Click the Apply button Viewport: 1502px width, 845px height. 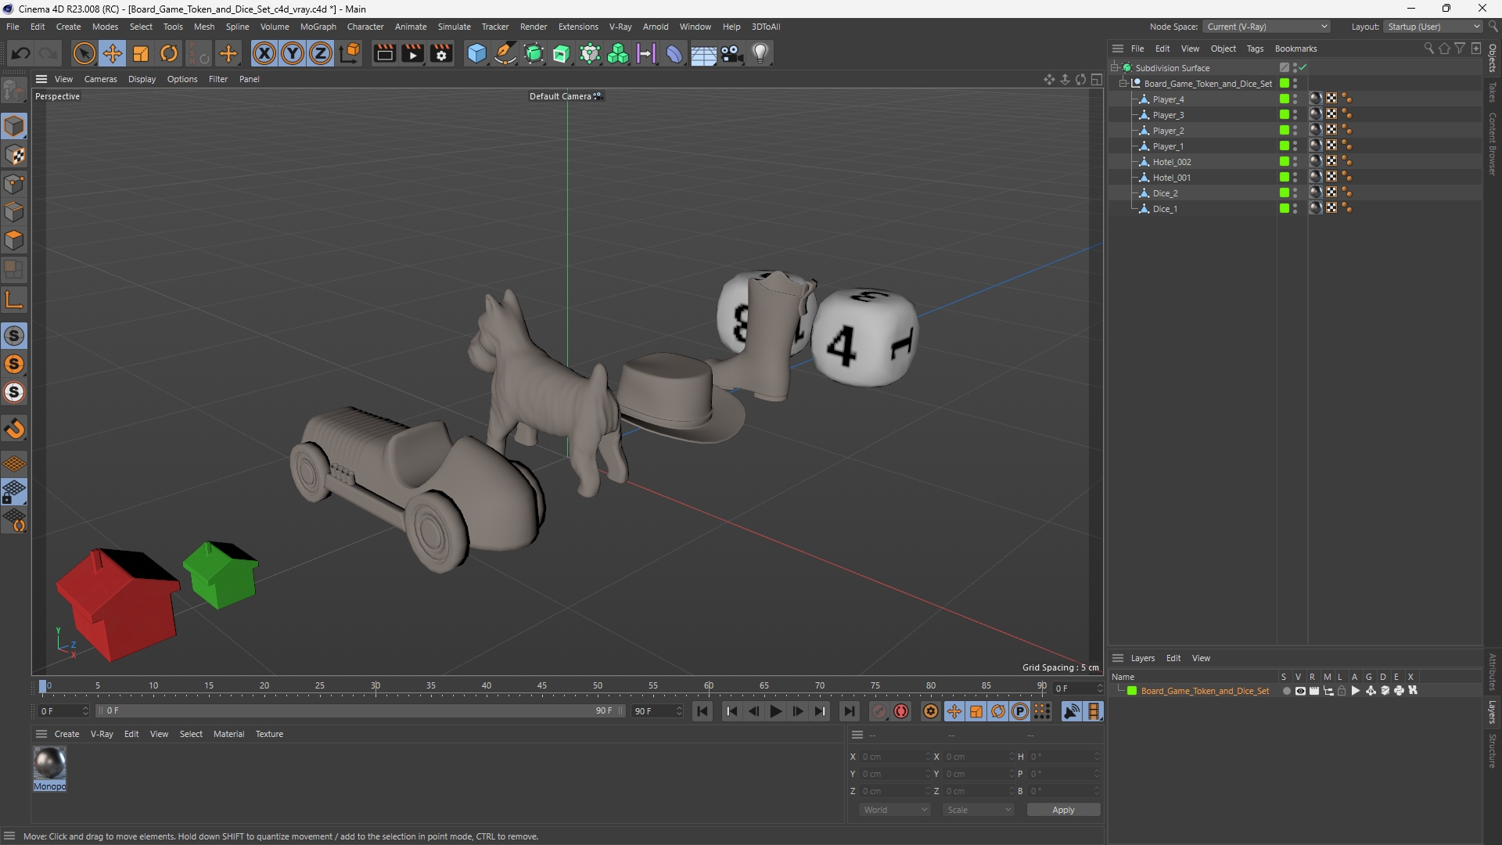[1063, 810]
